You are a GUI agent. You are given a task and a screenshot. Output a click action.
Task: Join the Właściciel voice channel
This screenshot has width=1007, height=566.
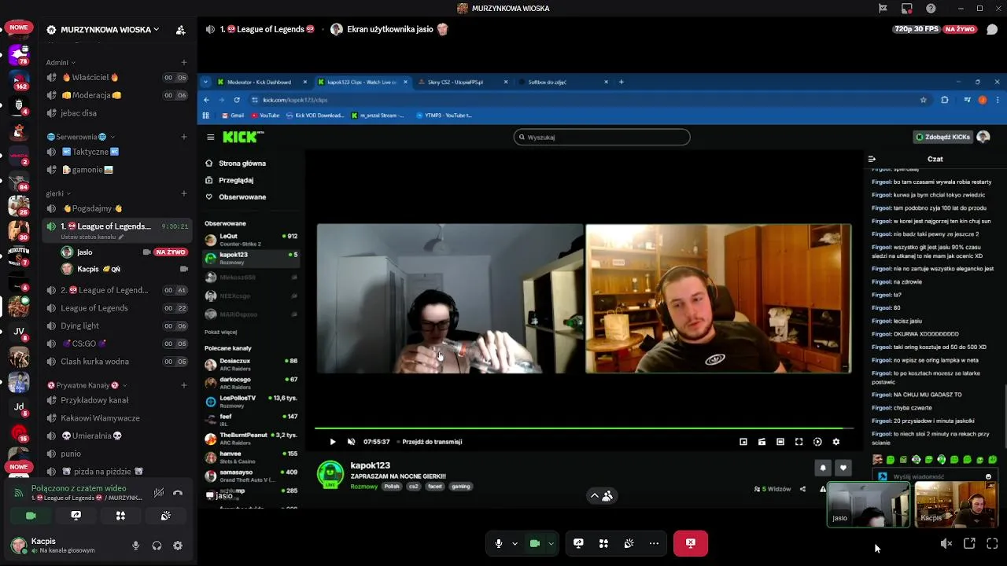click(116, 78)
